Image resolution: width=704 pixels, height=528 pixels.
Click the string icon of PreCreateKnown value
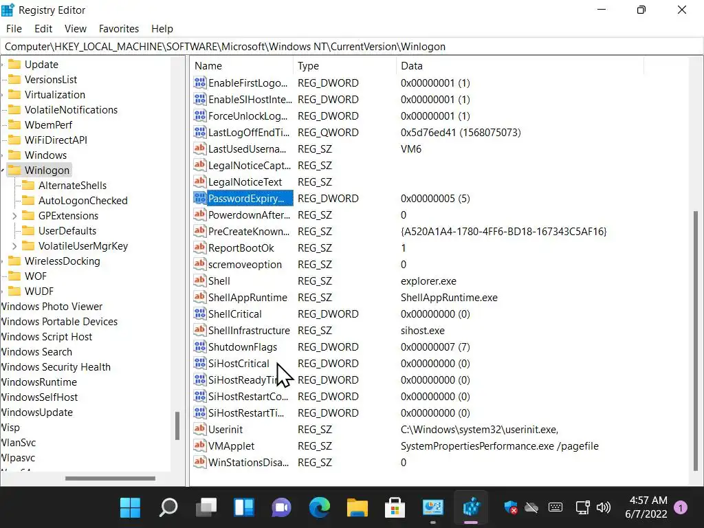tap(200, 231)
